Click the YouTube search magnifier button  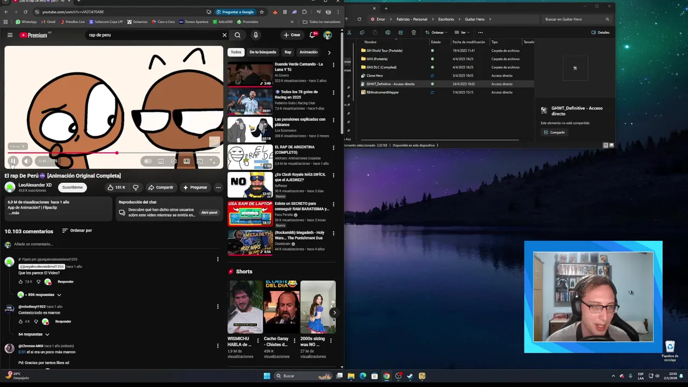[x=238, y=35]
